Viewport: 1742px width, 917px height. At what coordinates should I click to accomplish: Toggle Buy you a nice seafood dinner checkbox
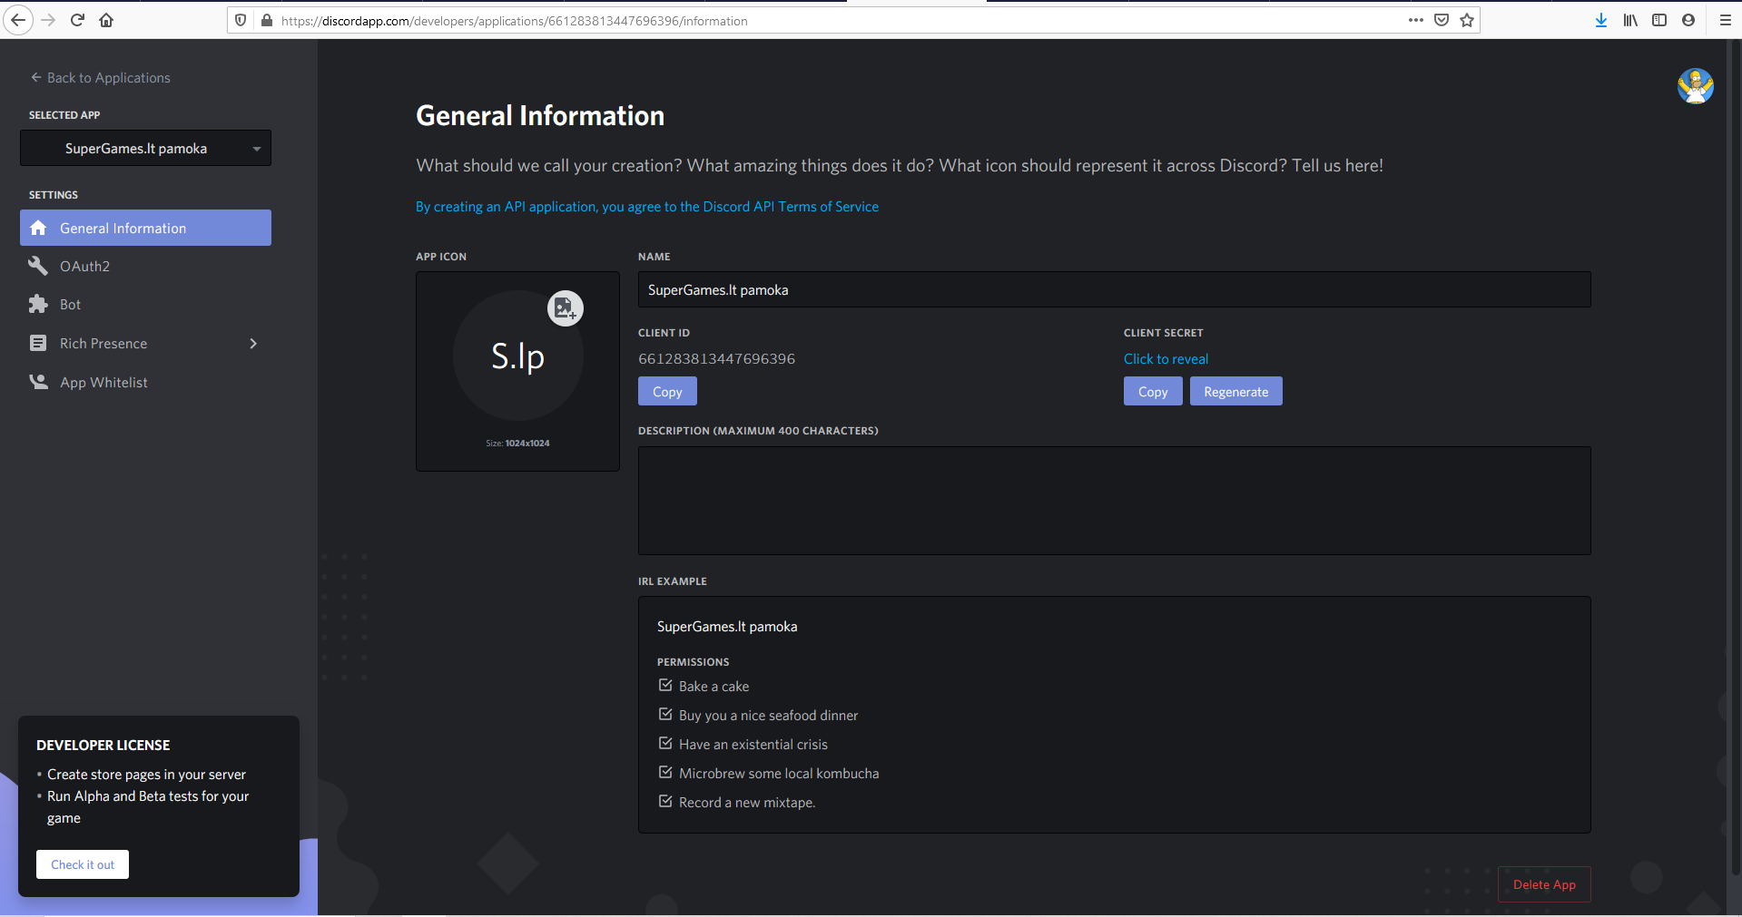coord(665,715)
